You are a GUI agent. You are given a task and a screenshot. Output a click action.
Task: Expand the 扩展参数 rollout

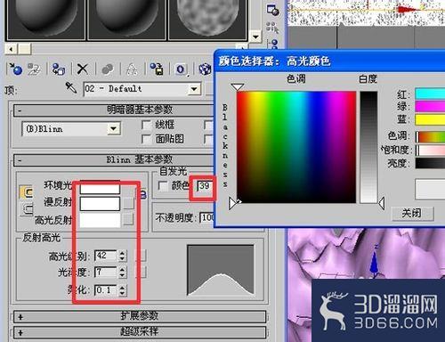coord(140,316)
